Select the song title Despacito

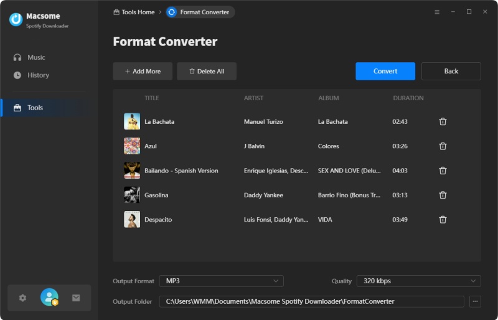[158, 220]
